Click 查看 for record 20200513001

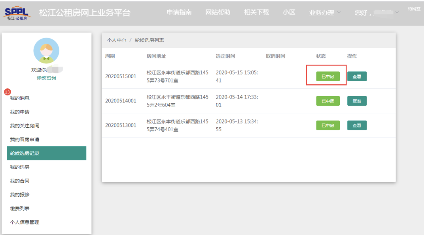(357, 125)
